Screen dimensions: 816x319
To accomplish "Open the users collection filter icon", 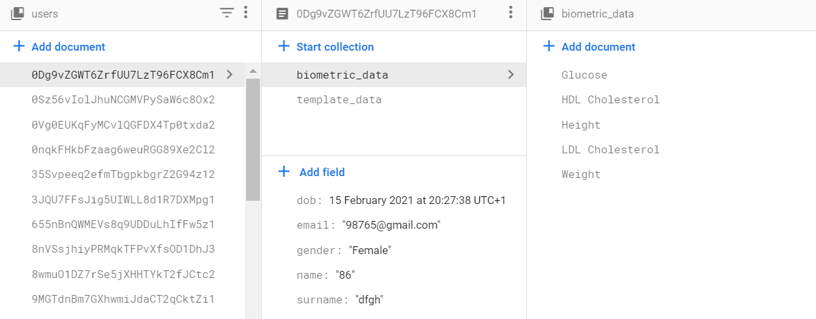I will [x=226, y=13].
